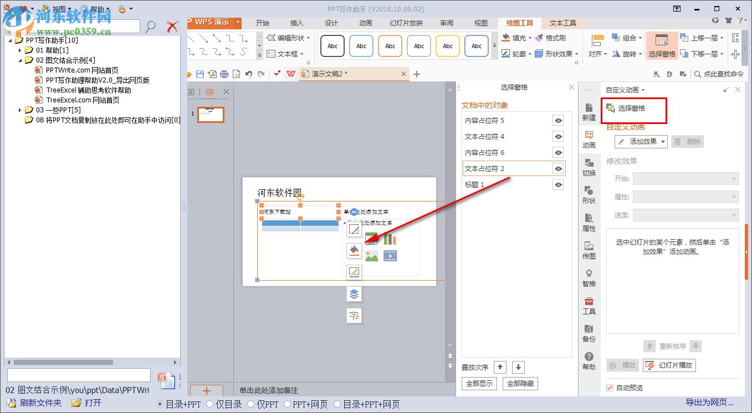Click the 全部隐藏 button

click(x=520, y=384)
